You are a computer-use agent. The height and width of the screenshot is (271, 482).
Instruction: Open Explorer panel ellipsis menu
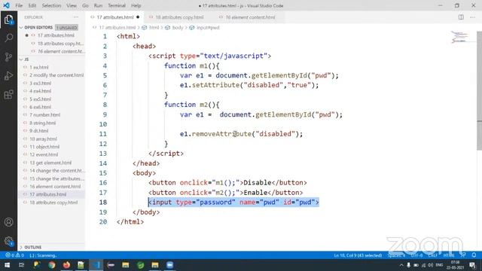point(75,17)
